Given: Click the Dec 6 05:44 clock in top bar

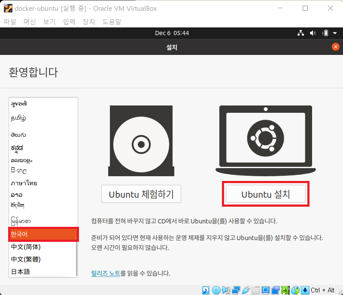Looking at the screenshot, I should [x=172, y=33].
